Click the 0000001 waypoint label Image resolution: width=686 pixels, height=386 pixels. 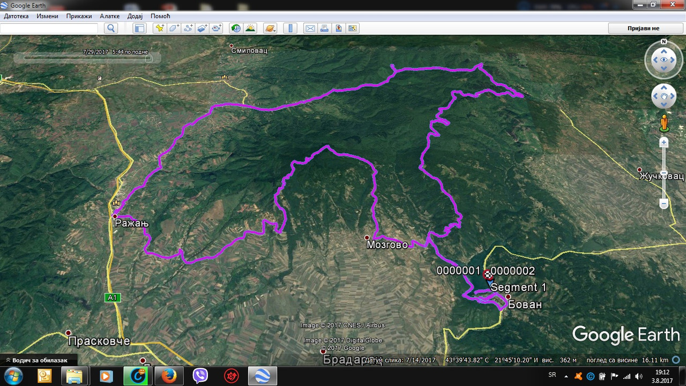(458, 271)
